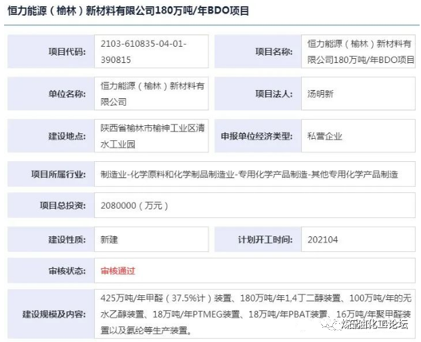Screen dimensions: 421x342
Task: Click the 单位名称 value 恒力能源(榆林)新材料有限公司
Action: [152, 93]
